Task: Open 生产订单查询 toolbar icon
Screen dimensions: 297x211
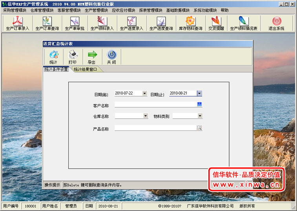Action: pyautogui.click(x=47, y=23)
